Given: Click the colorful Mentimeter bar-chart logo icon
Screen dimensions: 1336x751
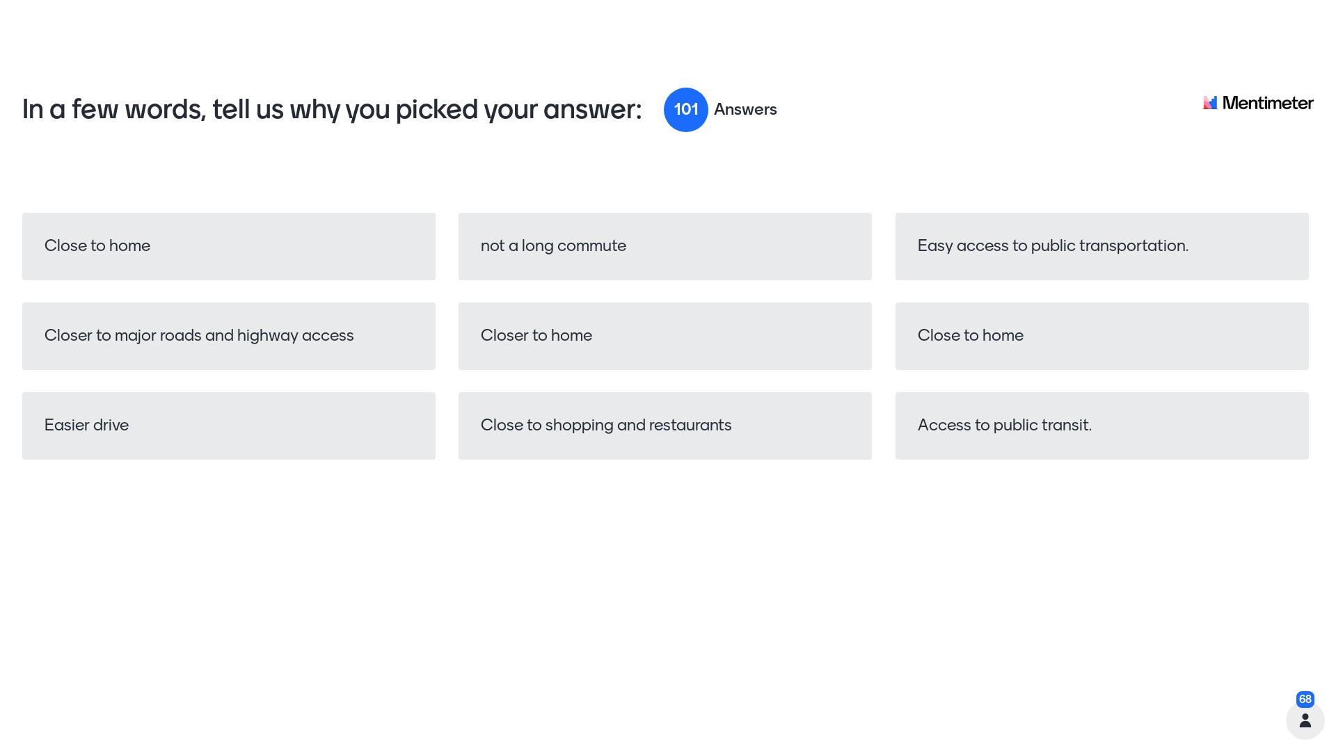Looking at the screenshot, I should click(1210, 103).
